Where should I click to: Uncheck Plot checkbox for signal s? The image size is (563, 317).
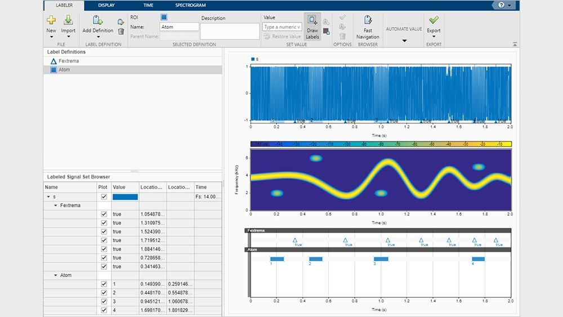coord(104,197)
